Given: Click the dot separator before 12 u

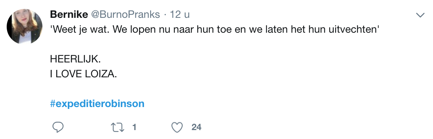Looking at the screenshot, I should (x=165, y=14).
